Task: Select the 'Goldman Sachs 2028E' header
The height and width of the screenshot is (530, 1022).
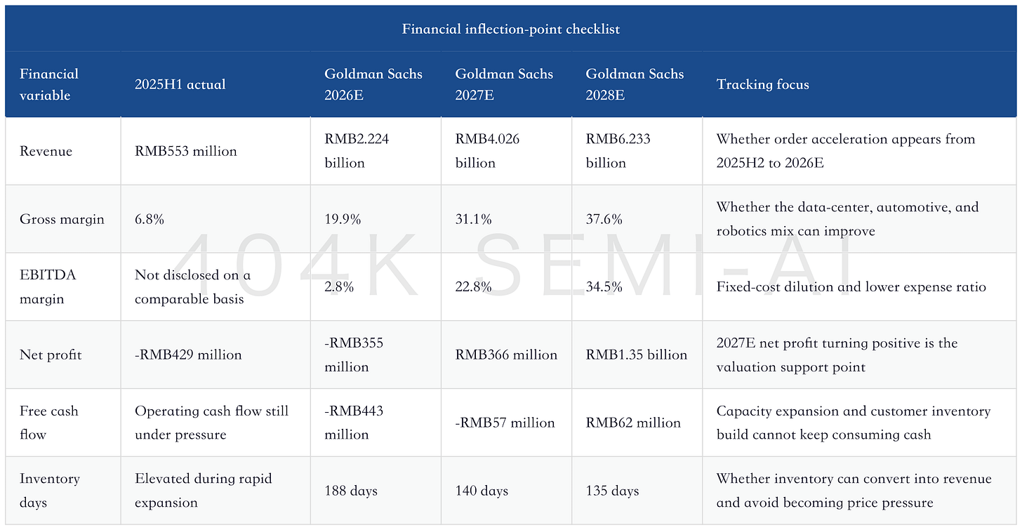Action: 635,84
